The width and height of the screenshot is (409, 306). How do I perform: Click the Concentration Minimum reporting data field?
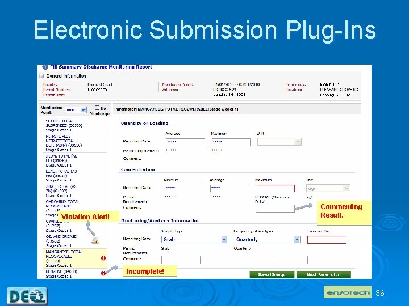point(184,188)
